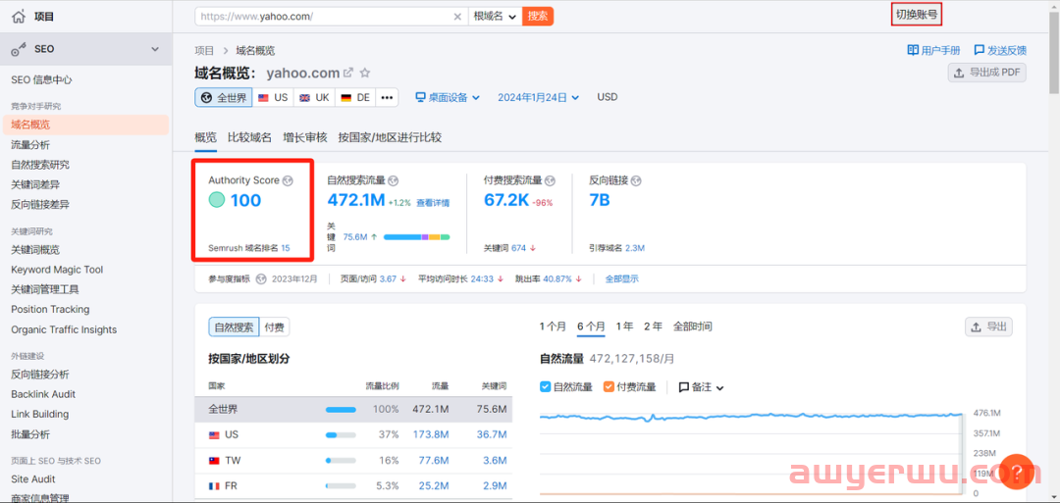This screenshot has width=1060, height=503.
Task: Click keyword distribution color bar
Action: [416, 237]
